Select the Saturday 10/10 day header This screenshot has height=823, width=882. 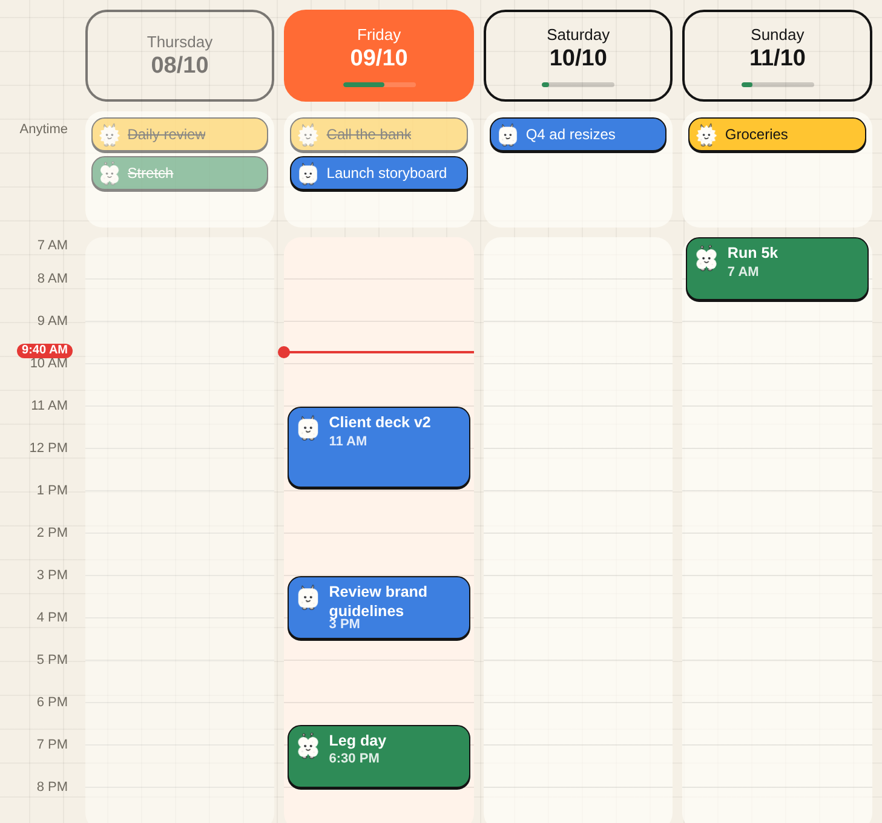pos(578,56)
